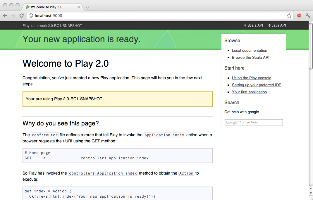Open a new tab with the plus button
This screenshot has width=313, height=200.
[87, 7]
